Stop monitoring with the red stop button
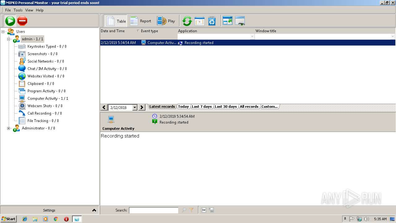This screenshot has width=396, height=223. click(x=22, y=21)
